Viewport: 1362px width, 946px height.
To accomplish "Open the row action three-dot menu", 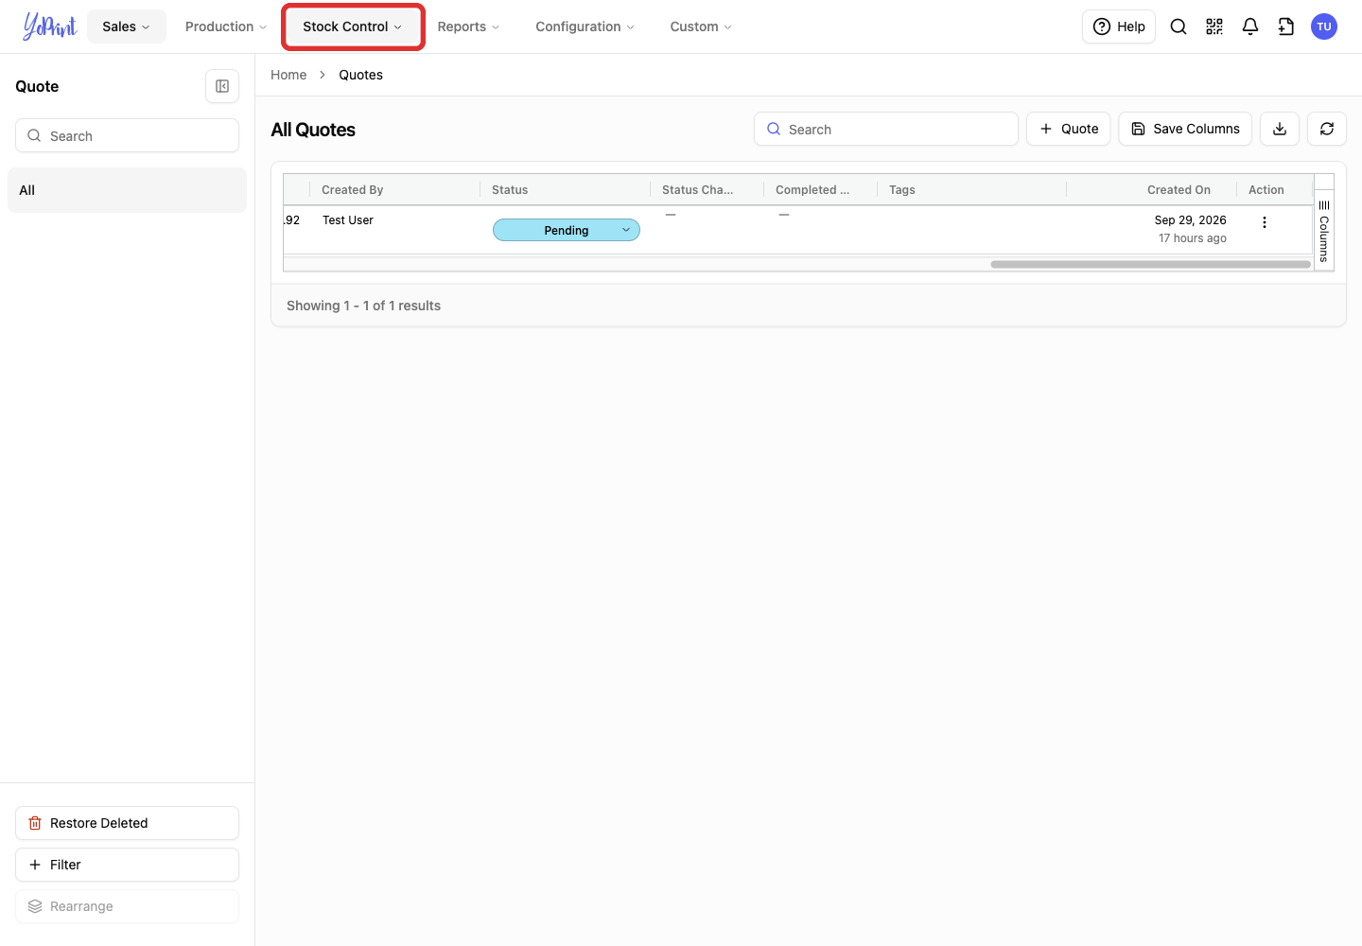I will click(1265, 222).
